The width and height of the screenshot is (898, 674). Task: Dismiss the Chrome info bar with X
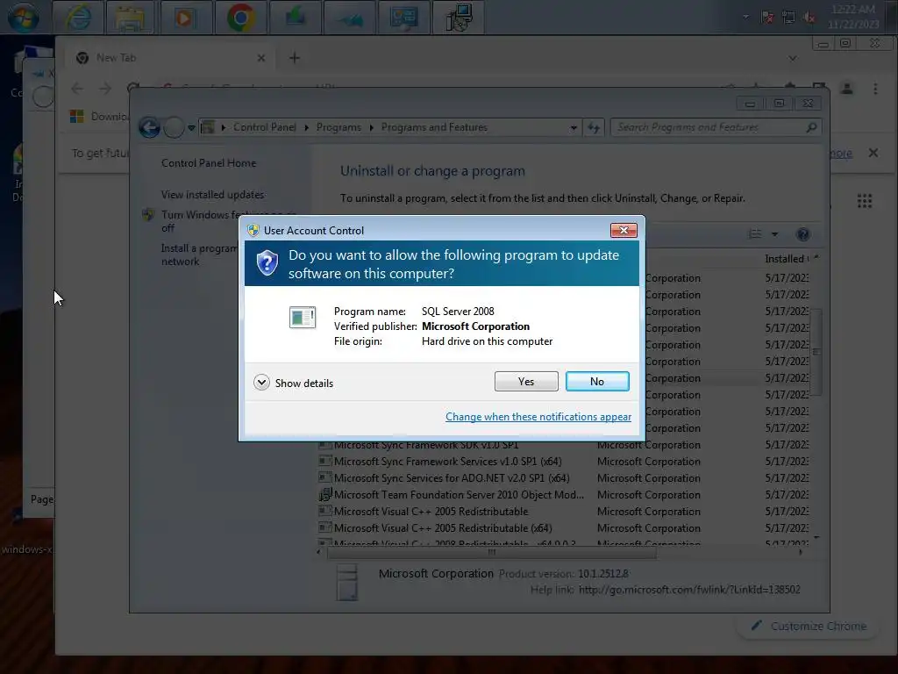(873, 153)
